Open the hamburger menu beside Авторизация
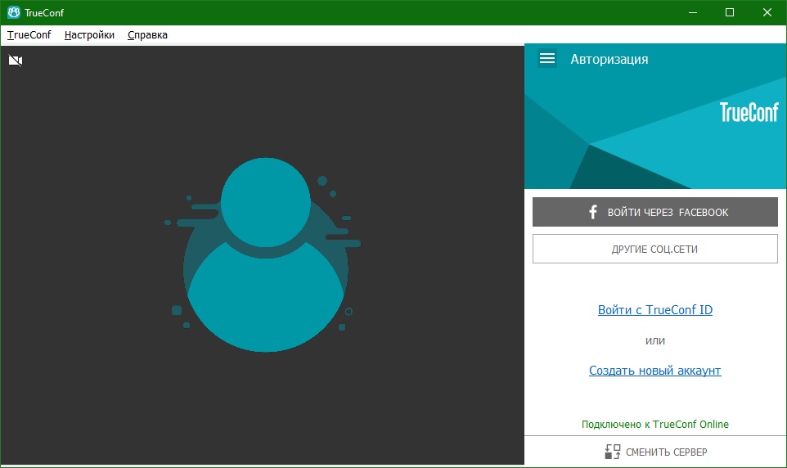The image size is (787, 468). click(x=547, y=59)
